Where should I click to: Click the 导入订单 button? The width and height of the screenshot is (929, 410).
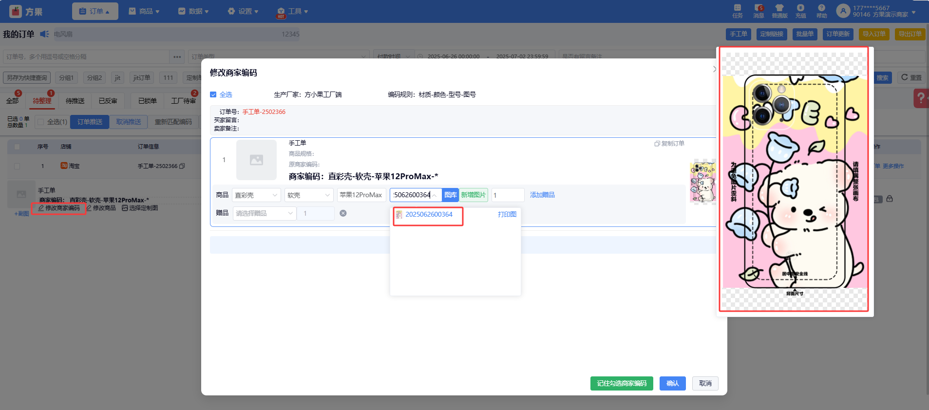pyautogui.click(x=874, y=34)
